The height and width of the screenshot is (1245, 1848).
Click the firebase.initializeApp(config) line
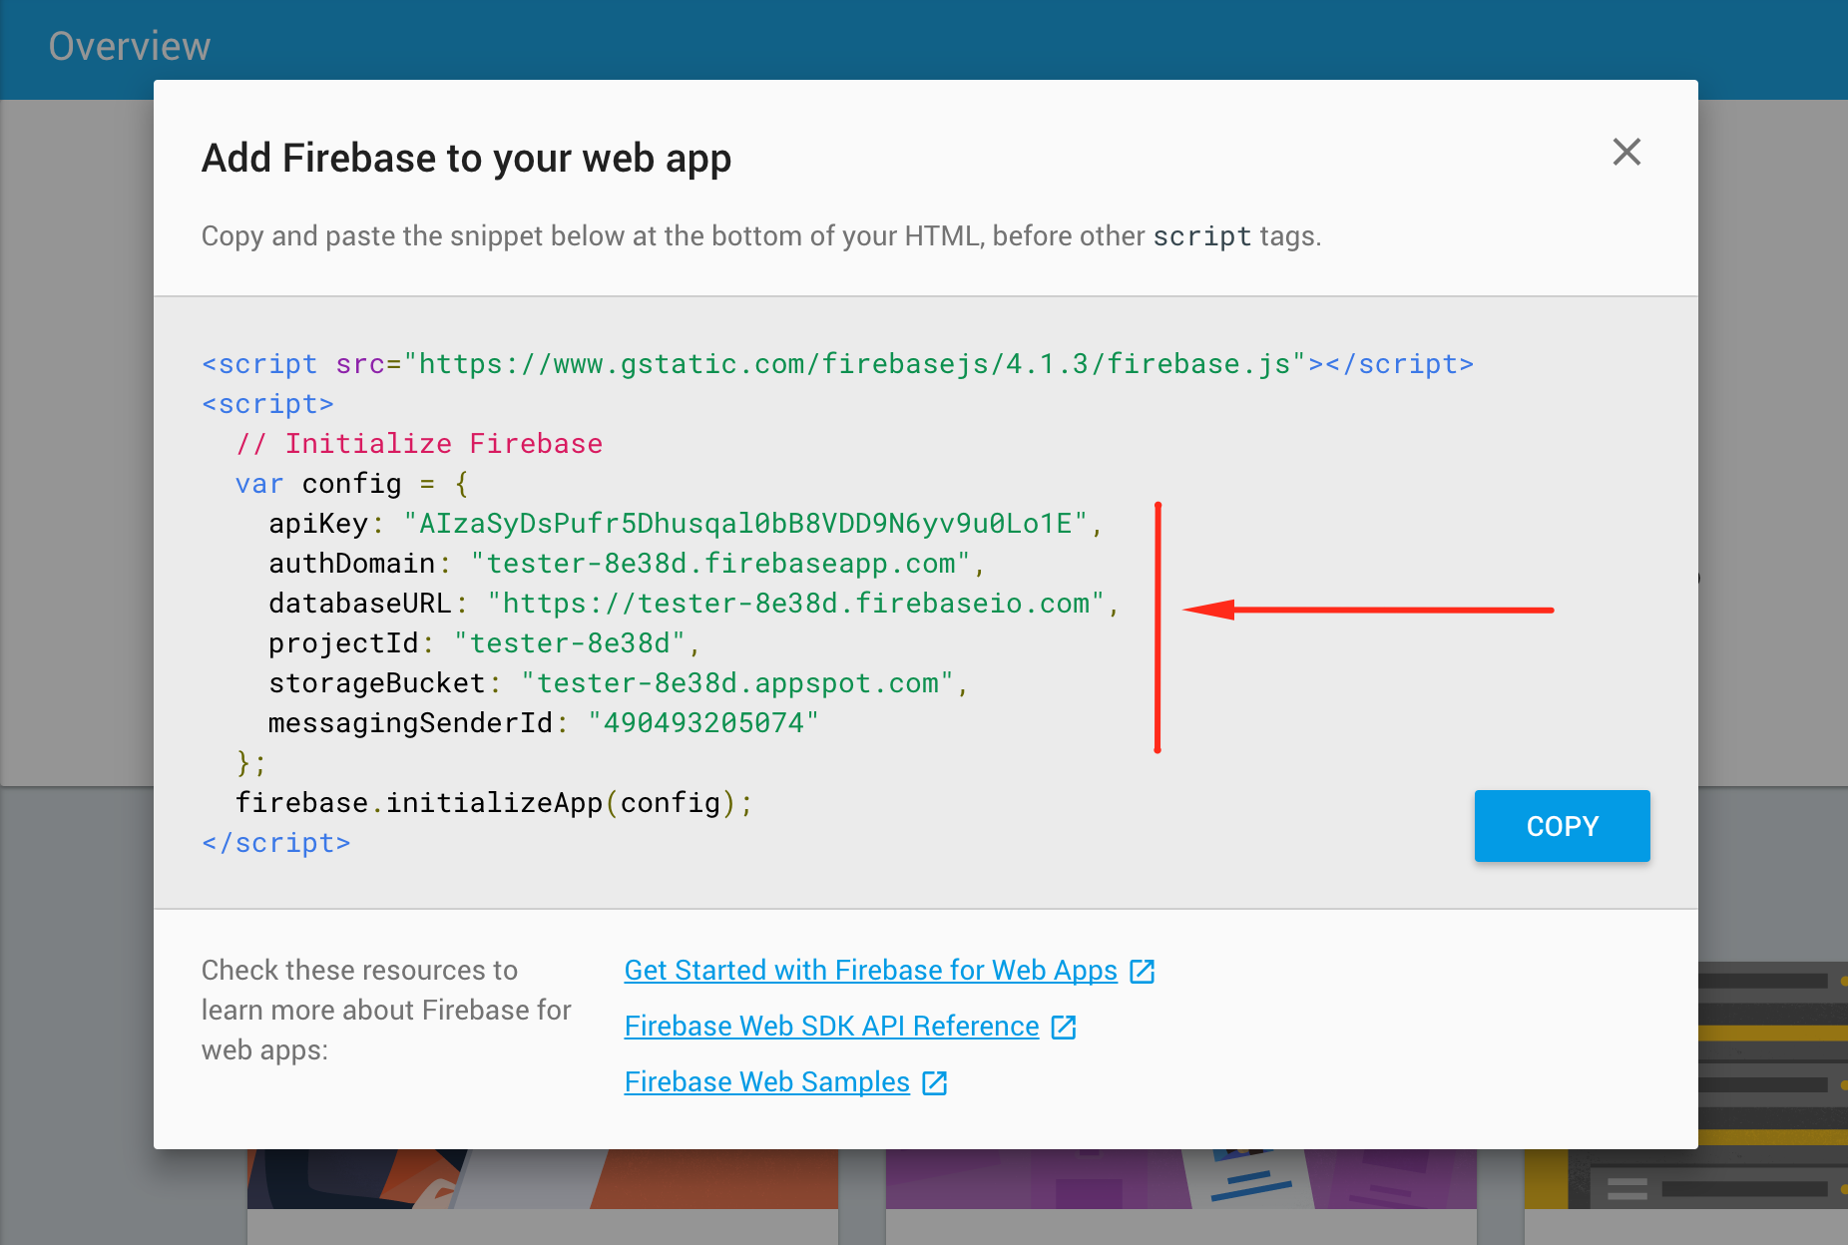coord(494,803)
